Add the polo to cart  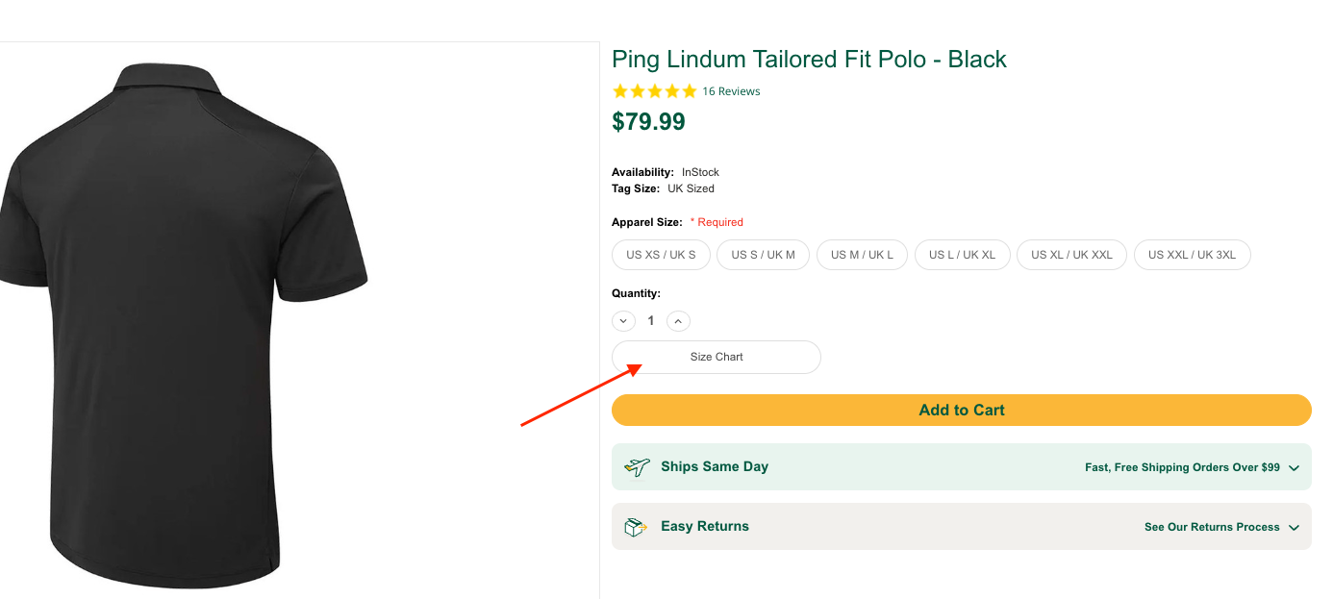pyautogui.click(x=961, y=410)
